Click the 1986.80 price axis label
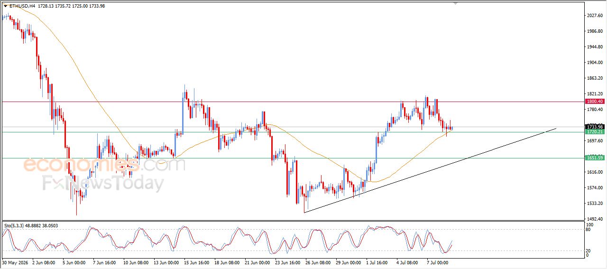The height and width of the screenshot is (269, 607). point(596,31)
